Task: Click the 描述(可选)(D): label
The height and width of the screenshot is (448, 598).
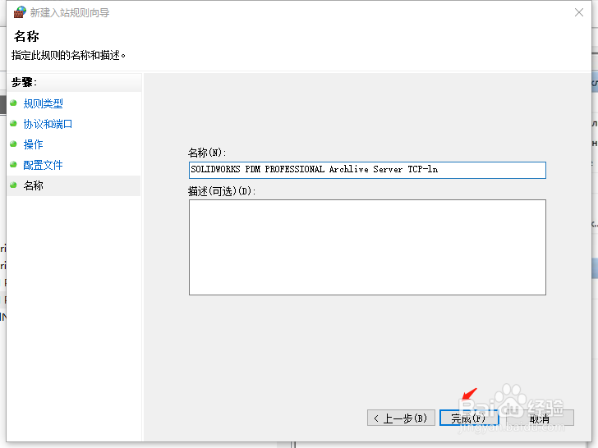Action: pos(222,191)
